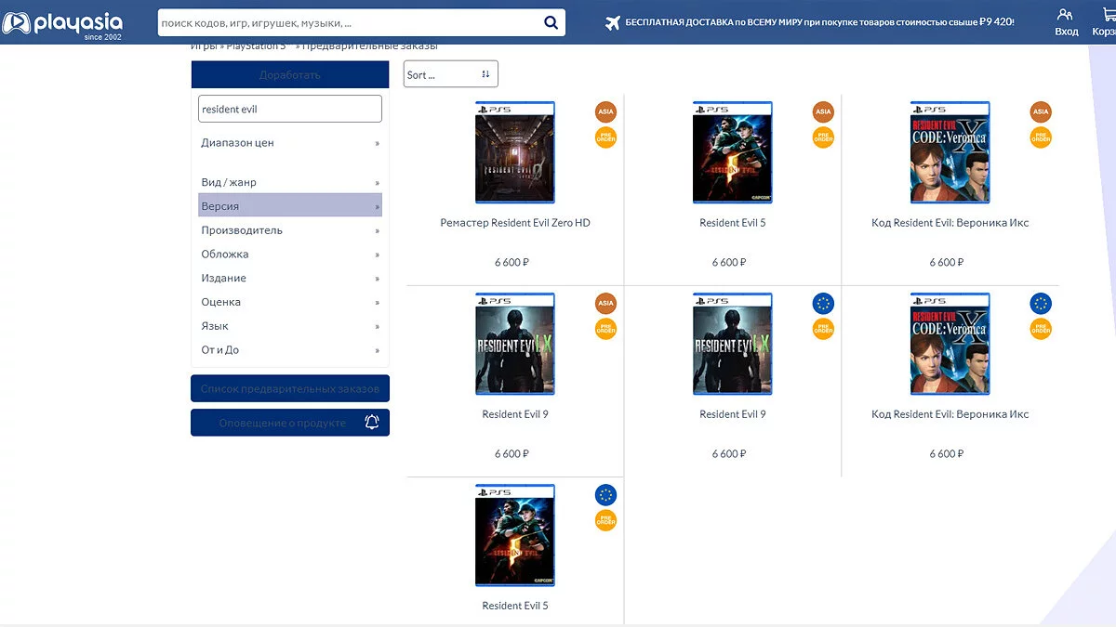Image resolution: width=1116 pixels, height=627 pixels.
Task: Click the PlayStation 5 breadcrumb link
Action: tap(257, 46)
